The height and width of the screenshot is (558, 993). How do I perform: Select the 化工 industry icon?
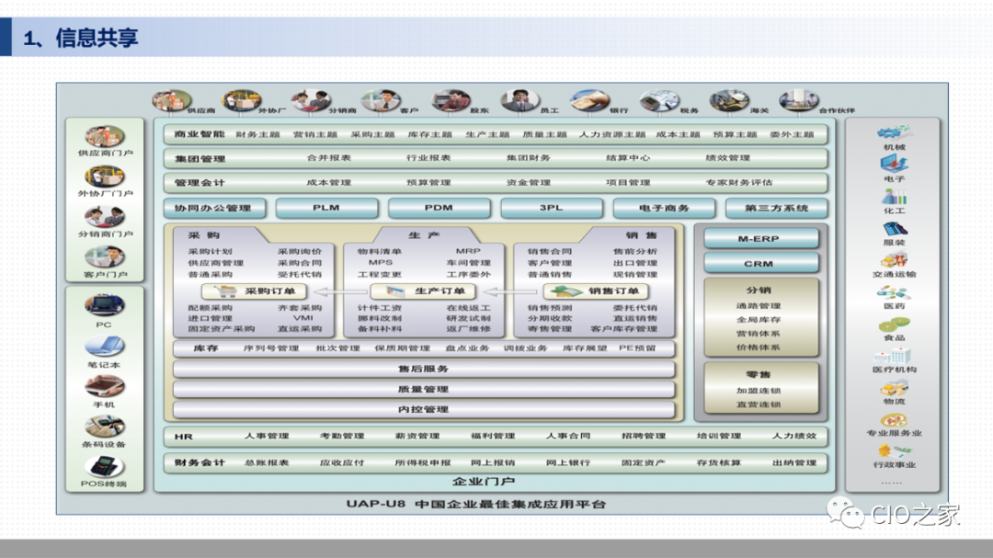coord(894,197)
